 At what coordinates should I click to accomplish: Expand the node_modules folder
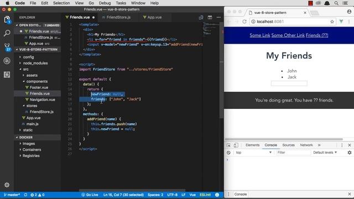[35, 63]
